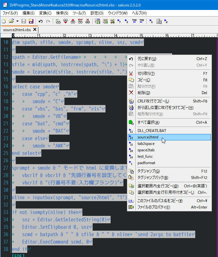Screen dimensions: 218x257
Task: Click line number 33 in the gutter
Action: point(6,212)
